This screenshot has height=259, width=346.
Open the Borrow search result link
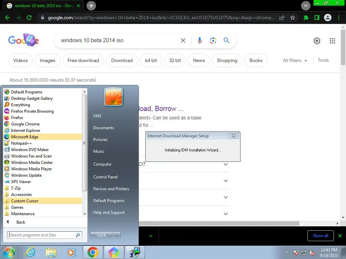pos(161,109)
